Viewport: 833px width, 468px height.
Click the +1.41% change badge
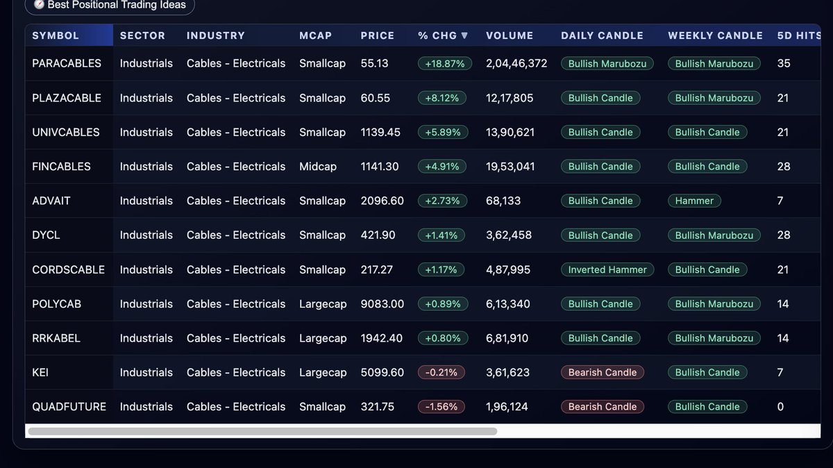(x=441, y=235)
